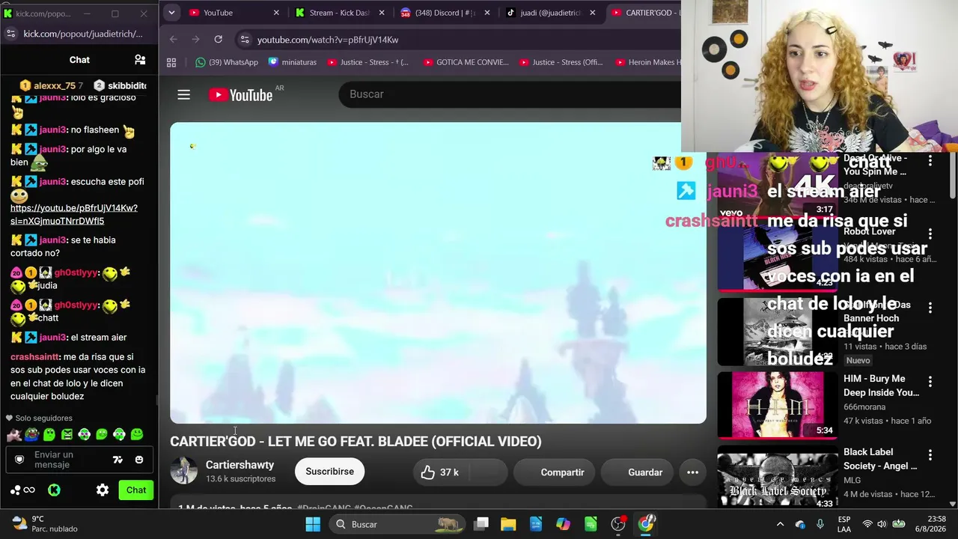The width and height of the screenshot is (958, 539).
Task: Open the GOTICA ME CONVIE... bookmark
Action: click(466, 62)
